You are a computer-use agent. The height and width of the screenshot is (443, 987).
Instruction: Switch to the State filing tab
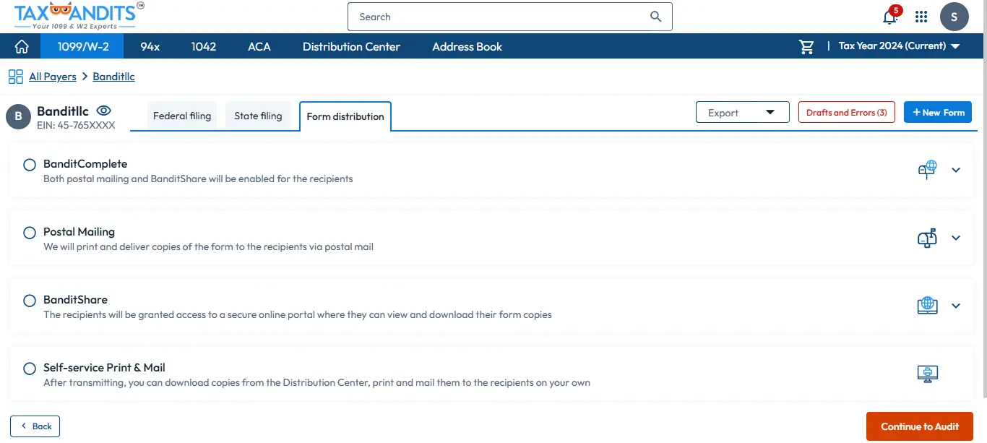point(258,116)
